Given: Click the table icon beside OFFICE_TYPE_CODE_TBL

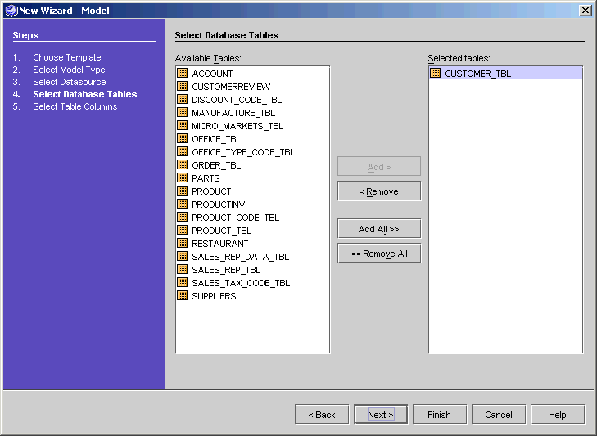Looking at the screenshot, I should (183, 151).
